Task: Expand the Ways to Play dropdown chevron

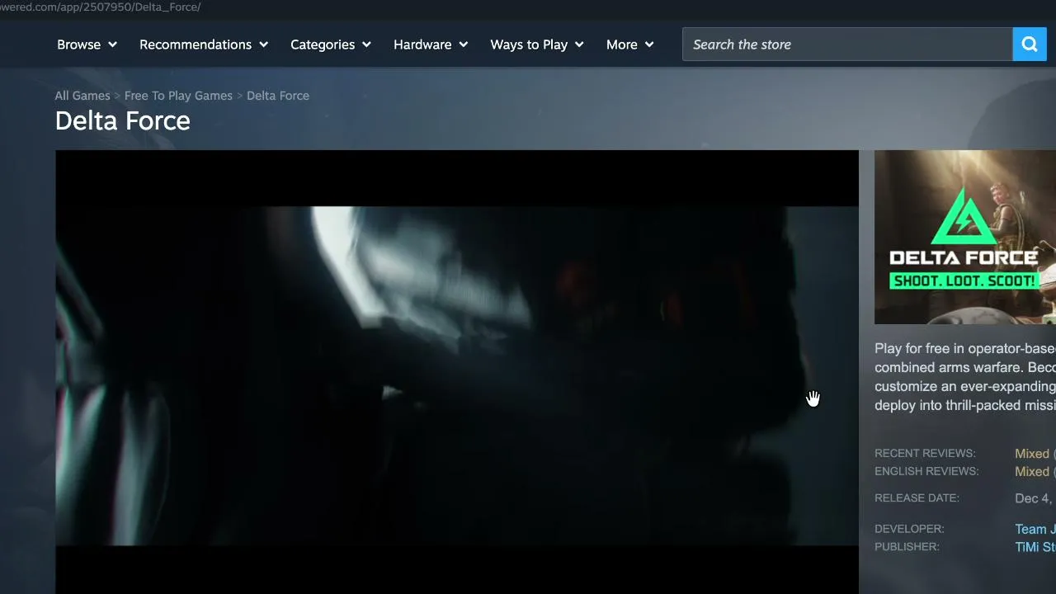Action: tap(579, 45)
